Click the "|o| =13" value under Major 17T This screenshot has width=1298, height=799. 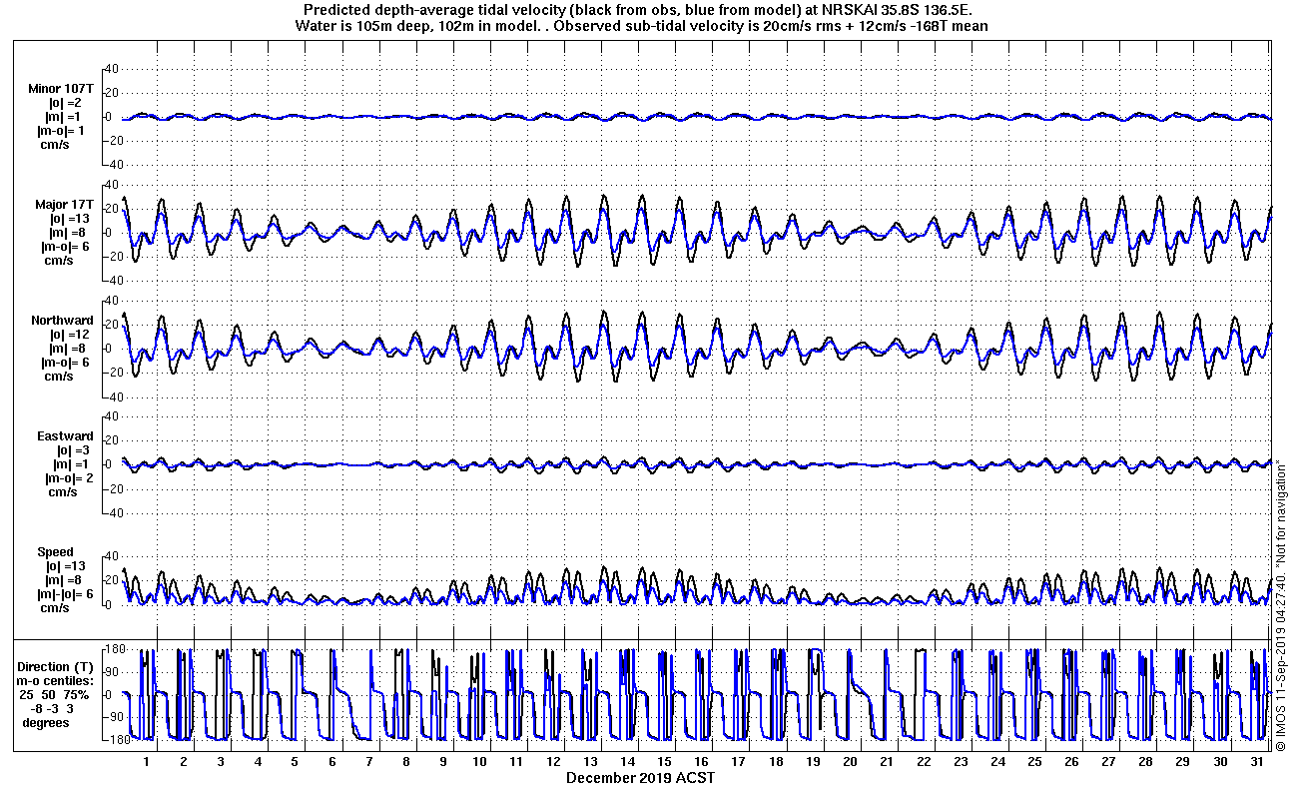pos(69,219)
